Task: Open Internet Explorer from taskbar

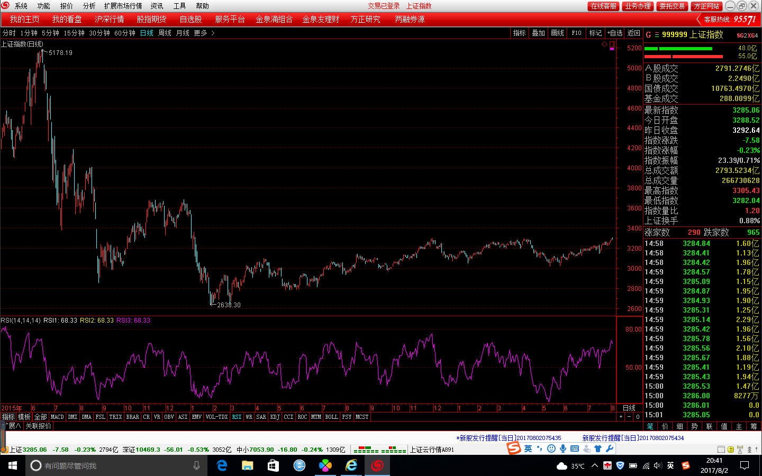Action: [x=351, y=465]
